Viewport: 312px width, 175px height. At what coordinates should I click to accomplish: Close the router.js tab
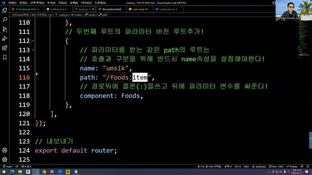coord(93,9)
